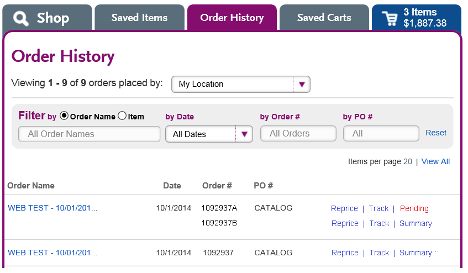The width and height of the screenshot is (468, 273).
Task: Open the first WEB TEST order link
Action: pyautogui.click(x=52, y=208)
